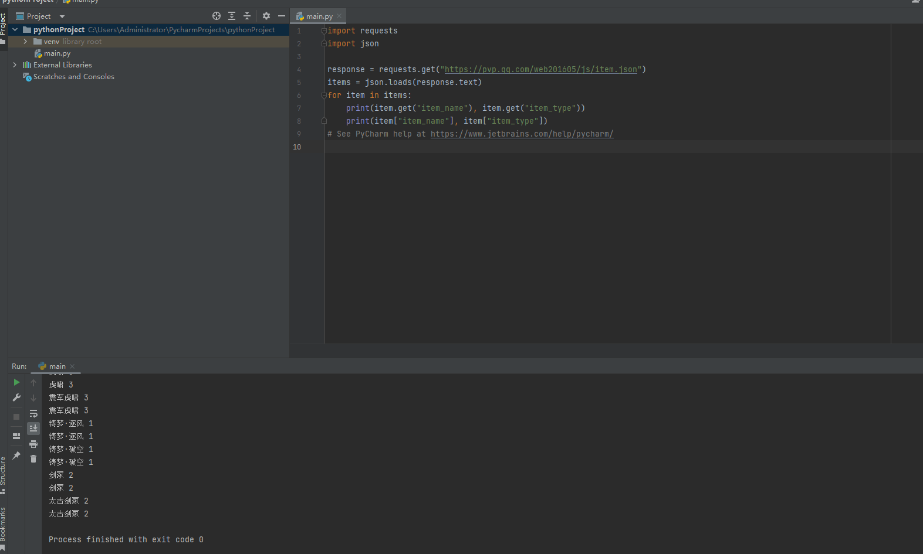
Task: Open Scratches and Consoles item
Action: pyautogui.click(x=73, y=77)
